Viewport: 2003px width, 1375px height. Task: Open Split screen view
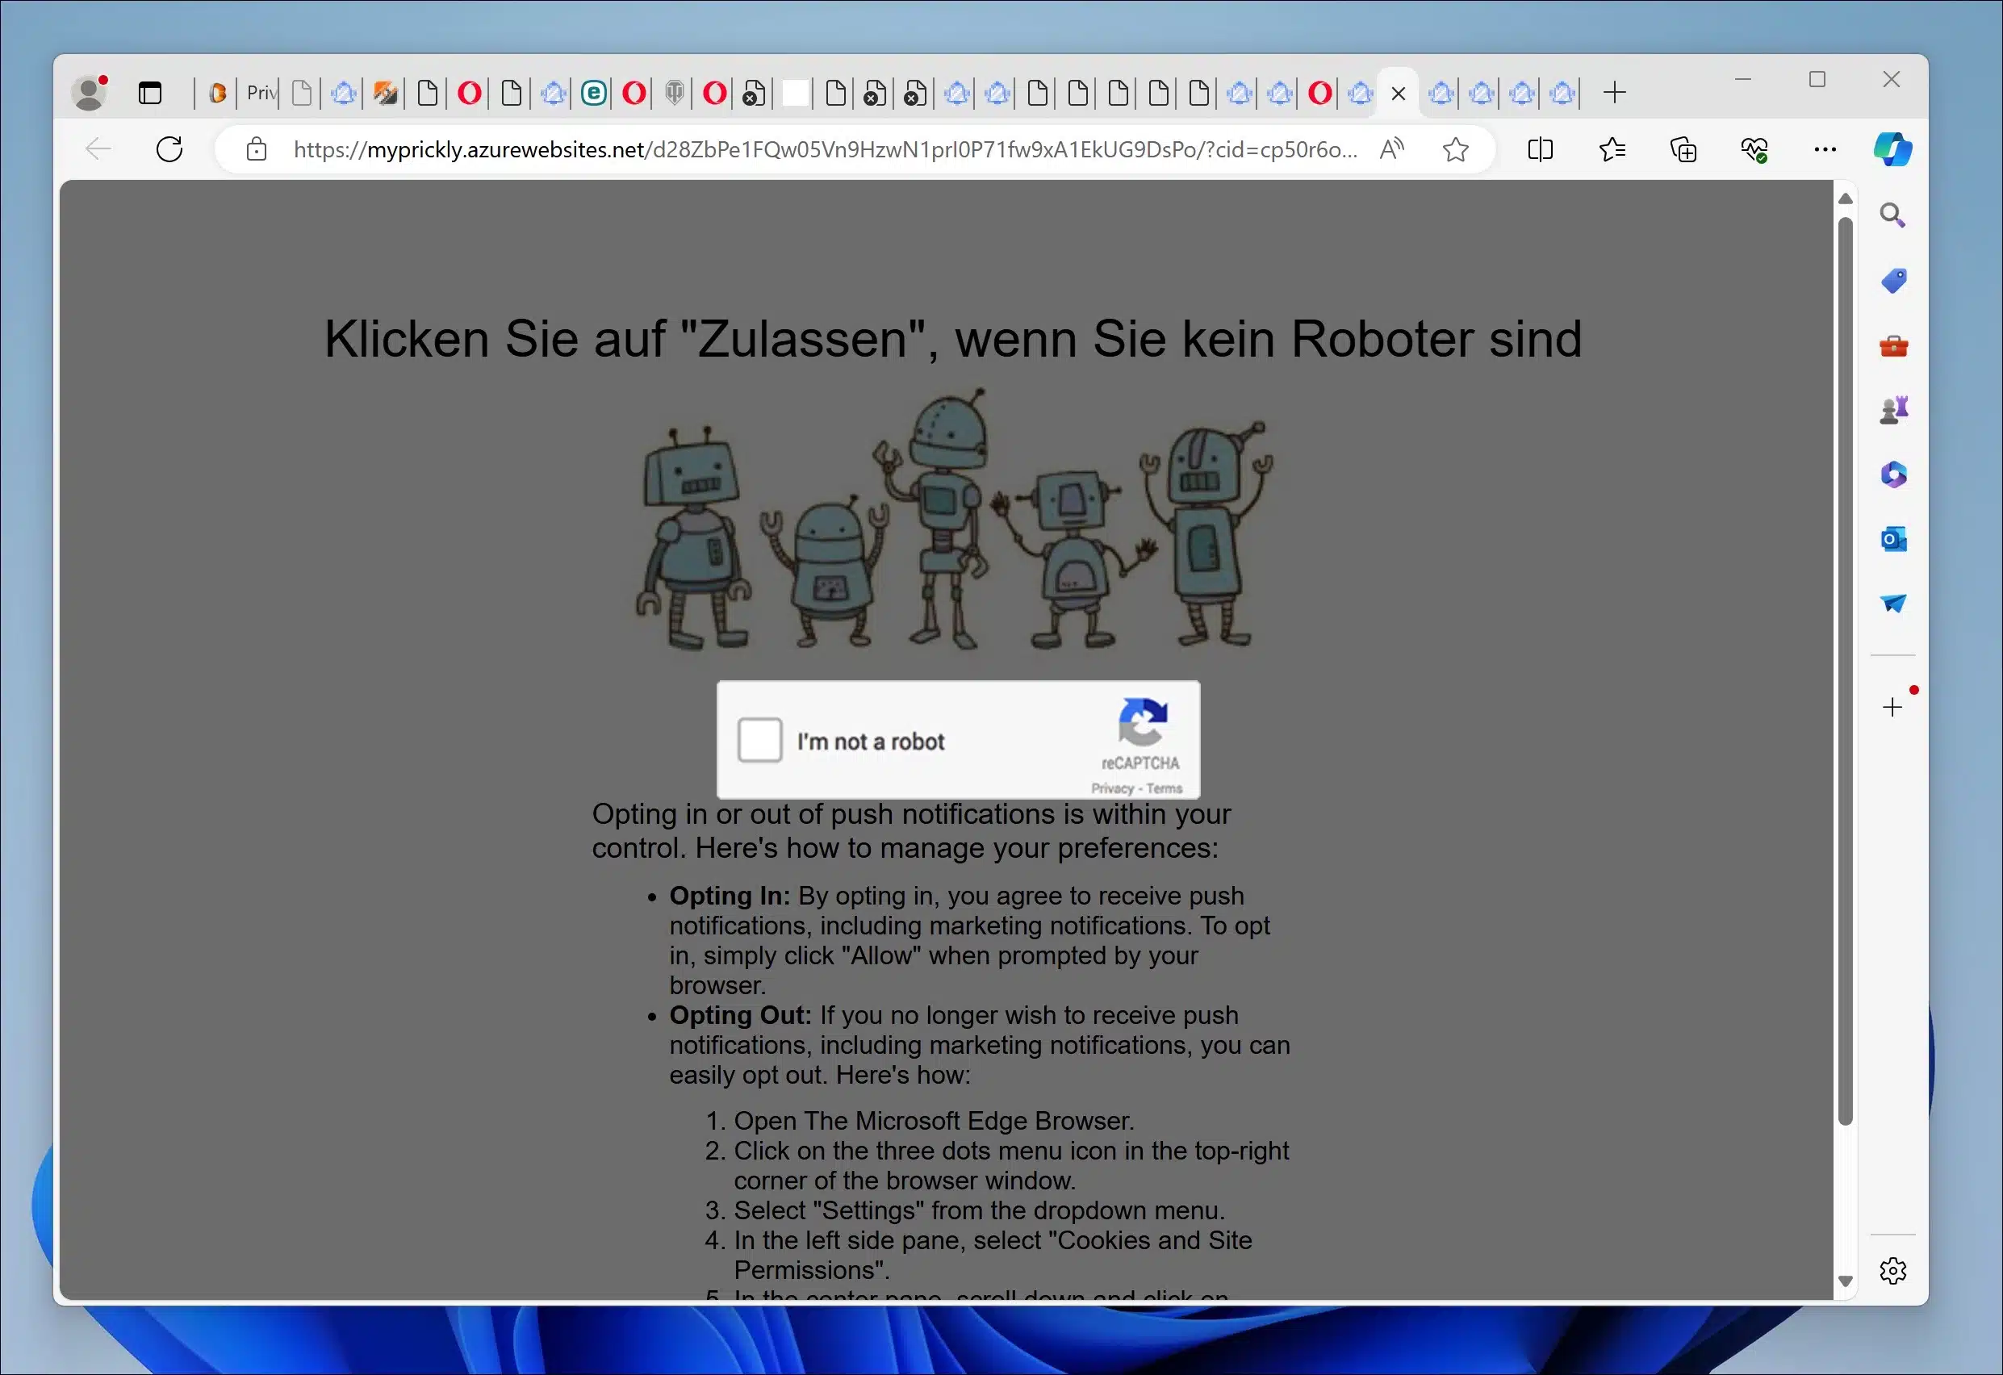(x=1540, y=150)
